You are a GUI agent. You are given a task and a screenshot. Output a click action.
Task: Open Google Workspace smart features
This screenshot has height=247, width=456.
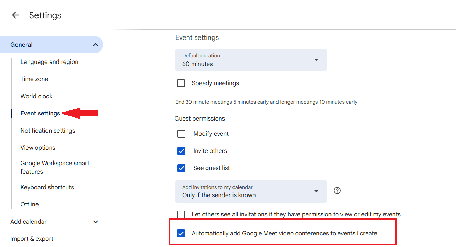55,167
